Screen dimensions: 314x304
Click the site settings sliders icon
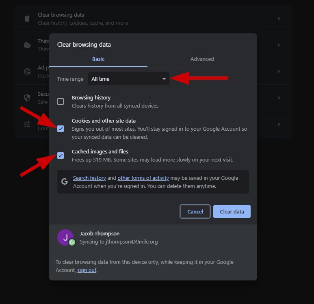click(27, 124)
